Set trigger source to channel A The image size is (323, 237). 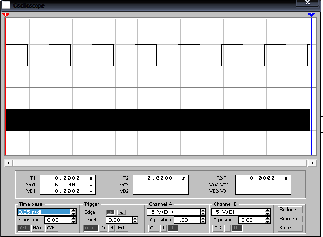click(x=104, y=228)
